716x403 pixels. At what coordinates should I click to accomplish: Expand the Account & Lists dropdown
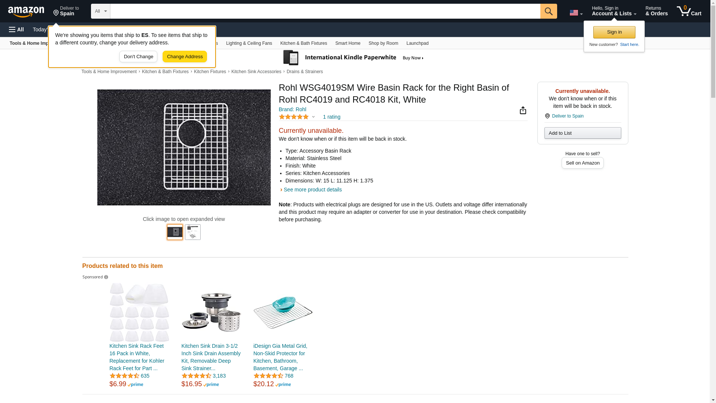tap(614, 11)
